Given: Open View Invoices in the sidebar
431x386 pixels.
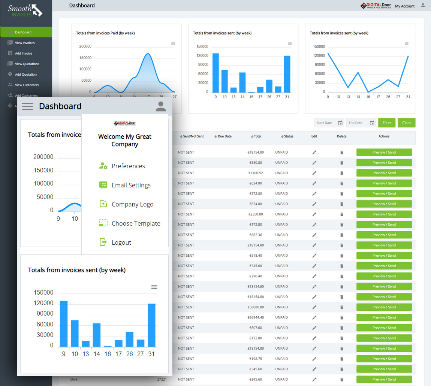Looking at the screenshot, I should tap(25, 43).
